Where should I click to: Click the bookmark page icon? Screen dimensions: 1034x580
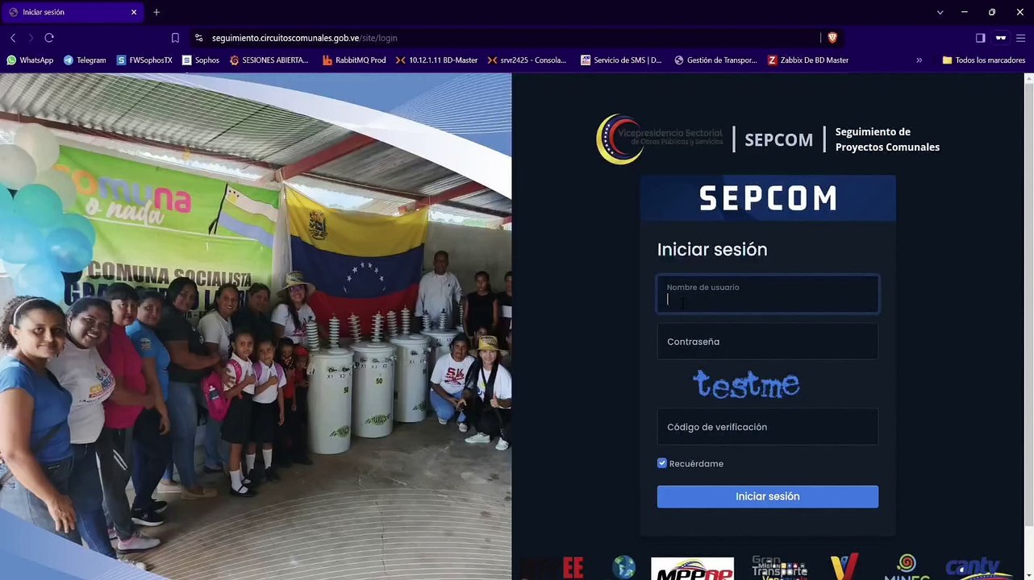[x=175, y=38]
